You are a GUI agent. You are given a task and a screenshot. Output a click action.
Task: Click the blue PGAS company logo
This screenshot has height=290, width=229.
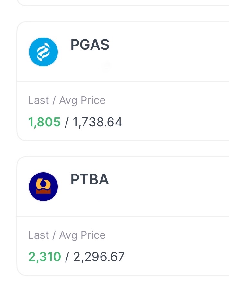pos(43,52)
